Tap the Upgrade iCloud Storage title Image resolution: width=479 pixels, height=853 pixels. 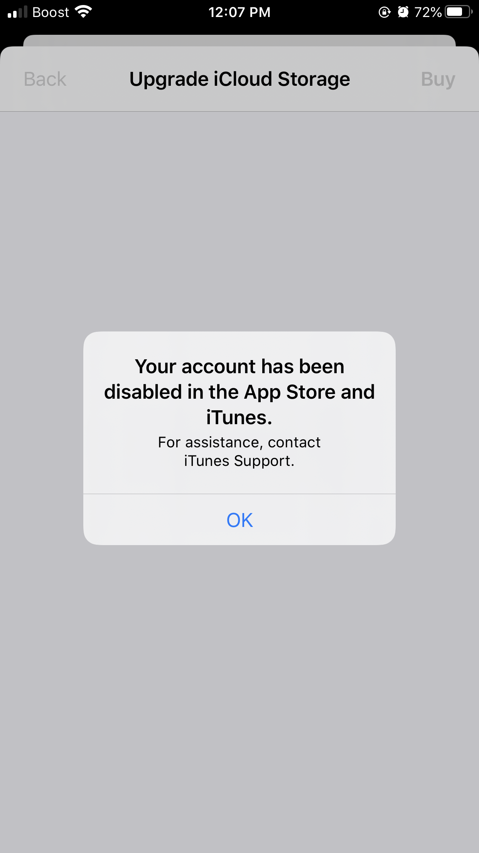pyautogui.click(x=239, y=79)
